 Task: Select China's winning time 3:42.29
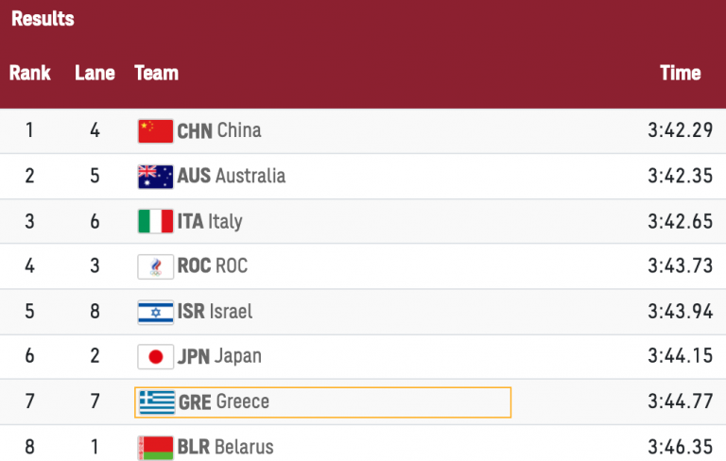[680, 131]
